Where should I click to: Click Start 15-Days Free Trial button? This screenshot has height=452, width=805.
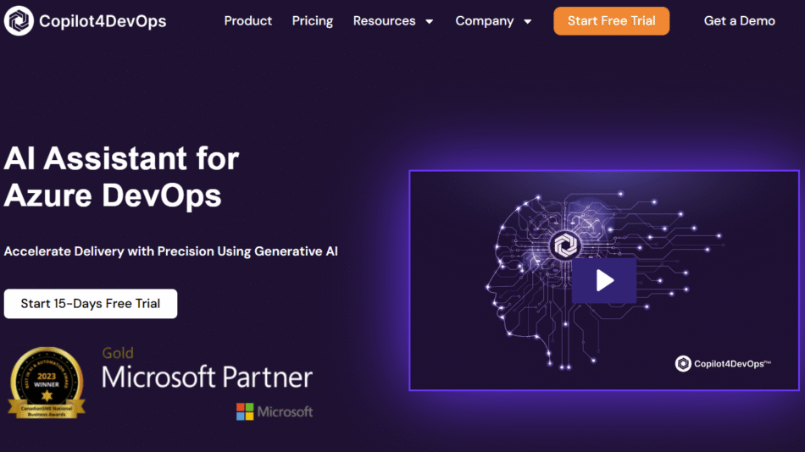coord(91,304)
